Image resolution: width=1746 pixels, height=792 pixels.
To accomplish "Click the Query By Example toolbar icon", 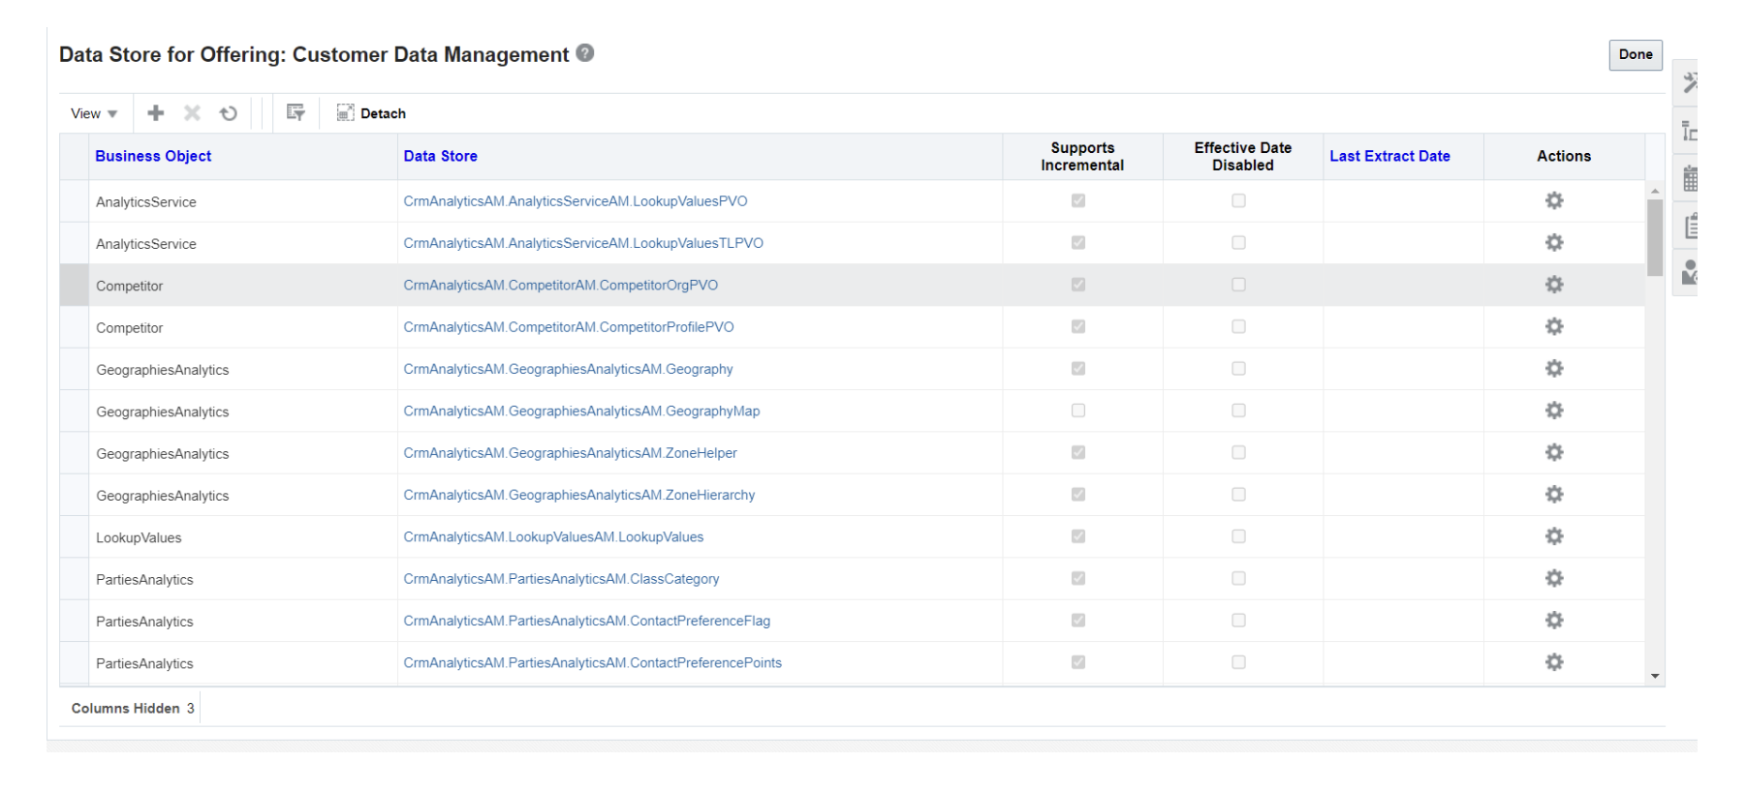I will [296, 112].
